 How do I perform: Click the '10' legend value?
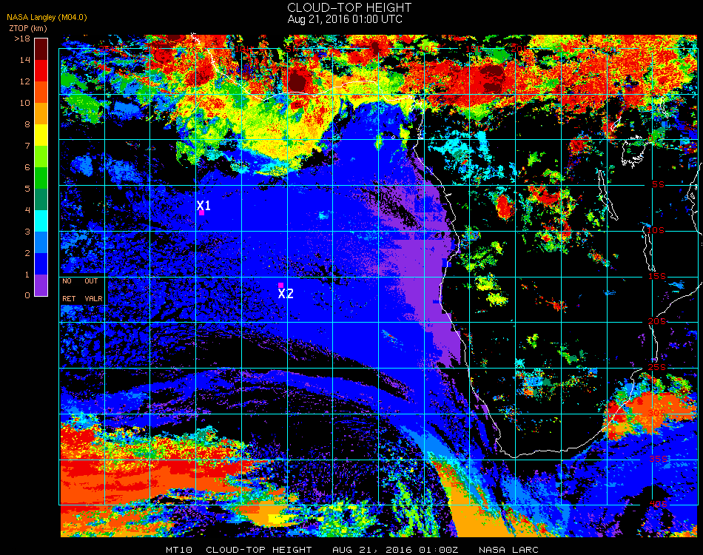point(24,103)
